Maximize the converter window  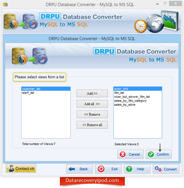click(165, 3)
